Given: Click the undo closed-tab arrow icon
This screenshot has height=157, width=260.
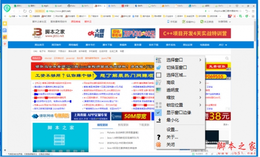Looking at the screenshot, I should (247, 11).
